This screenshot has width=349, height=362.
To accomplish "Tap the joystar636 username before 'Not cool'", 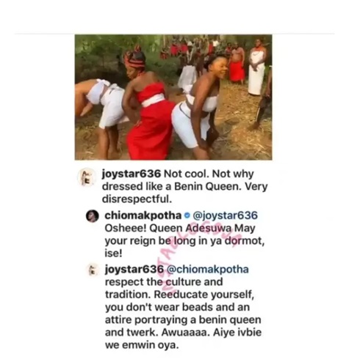I will point(132,174).
